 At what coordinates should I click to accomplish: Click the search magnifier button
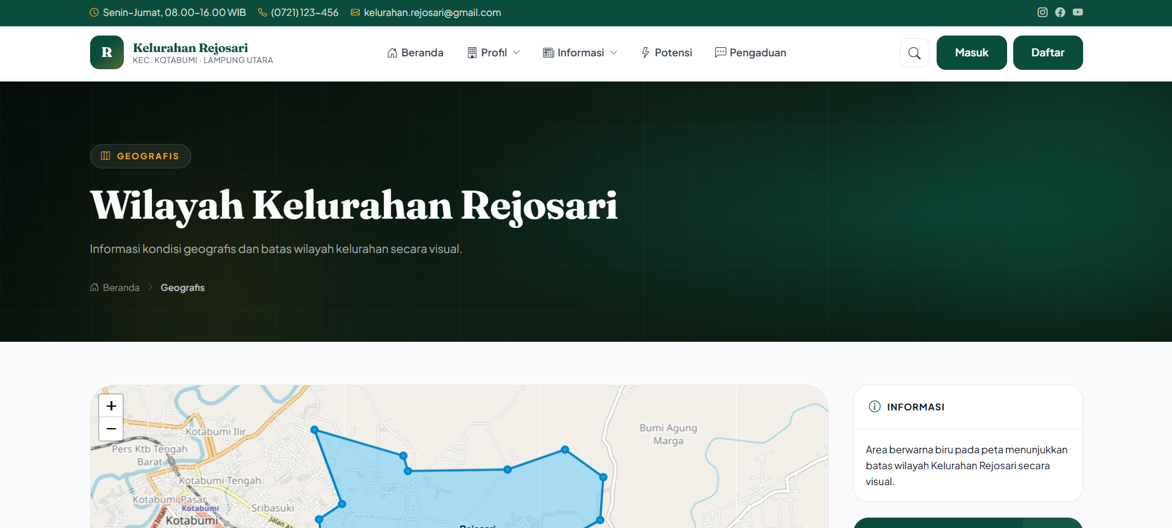(x=914, y=53)
